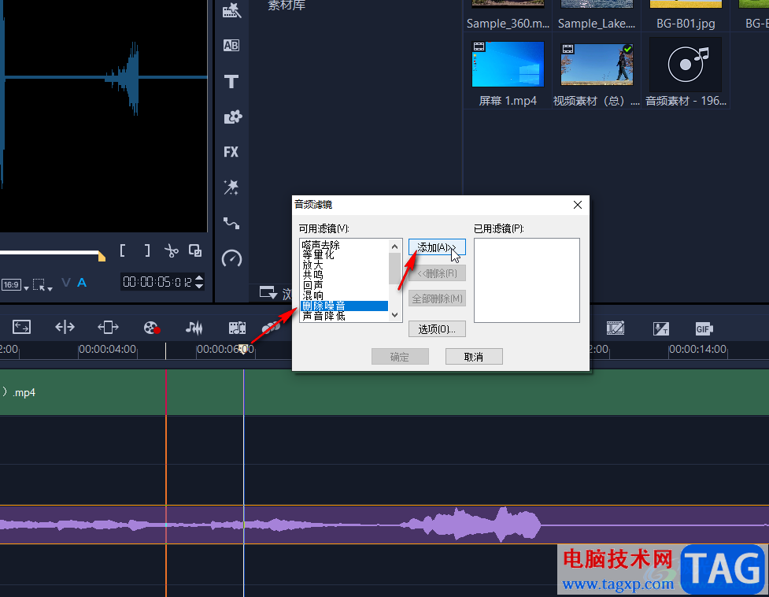Click the 全部删除(M) button

pyautogui.click(x=437, y=298)
